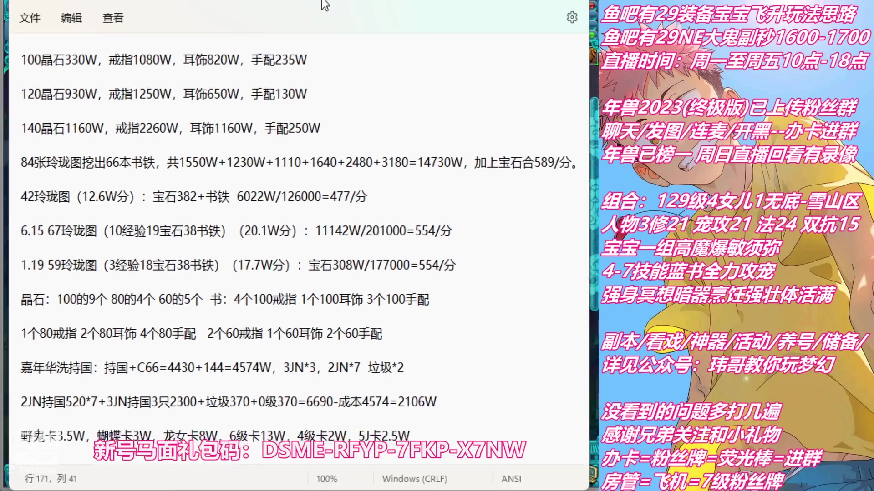
Task: Click text line beginning 42玲珑图
Action: tap(193, 197)
